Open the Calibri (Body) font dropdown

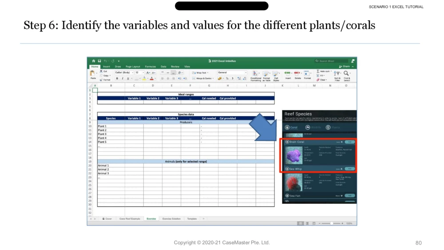point(123,72)
